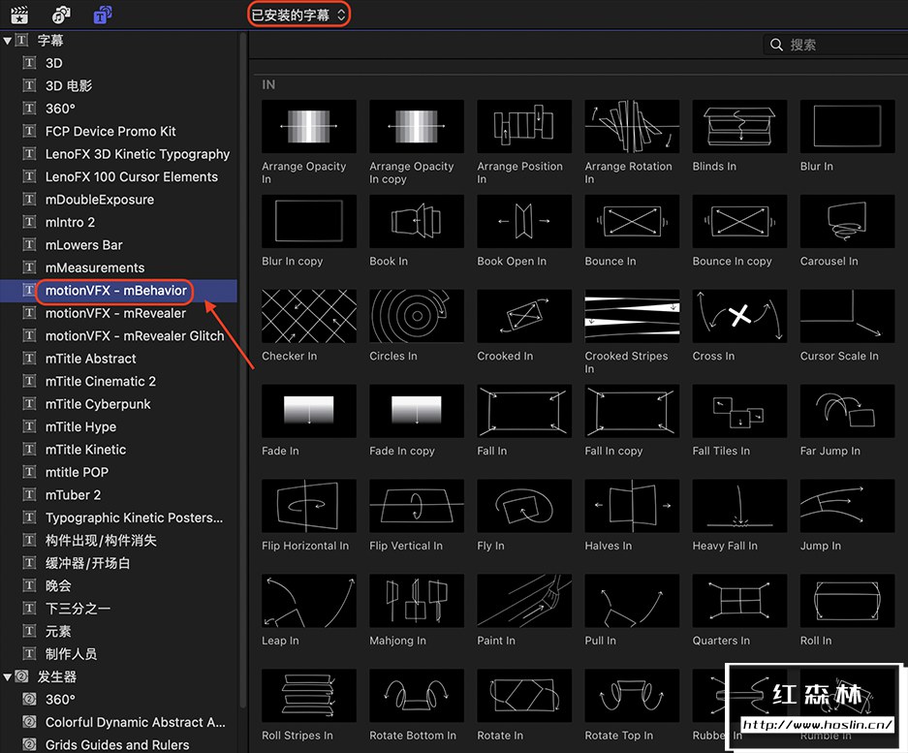Select the Mahjong In thumbnail
This screenshot has width=908, height=753.
pyautogui.click(x=417, y=601)
